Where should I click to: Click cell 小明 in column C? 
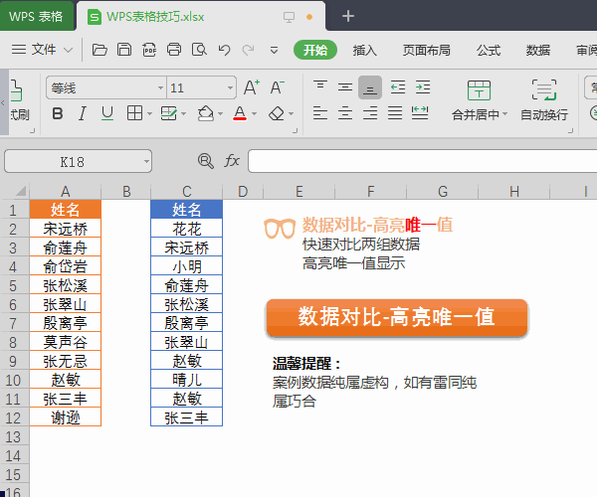pyautogui.click(x=187, y=266)
